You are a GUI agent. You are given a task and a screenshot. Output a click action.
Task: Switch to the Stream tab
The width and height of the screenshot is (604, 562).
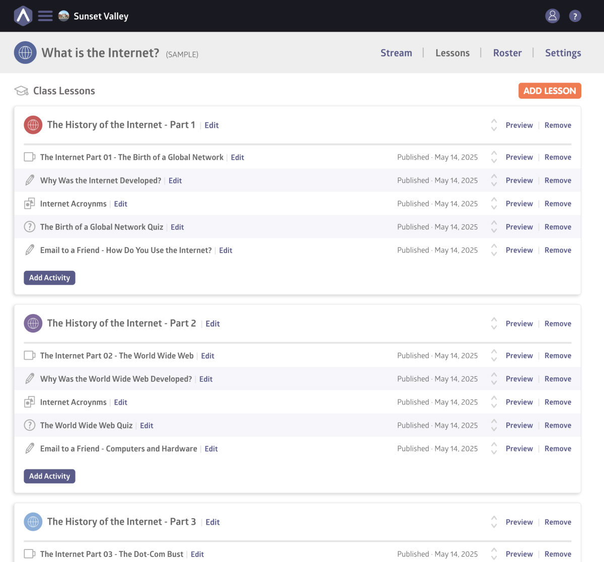pyautogui.click(x=396, y=53)
